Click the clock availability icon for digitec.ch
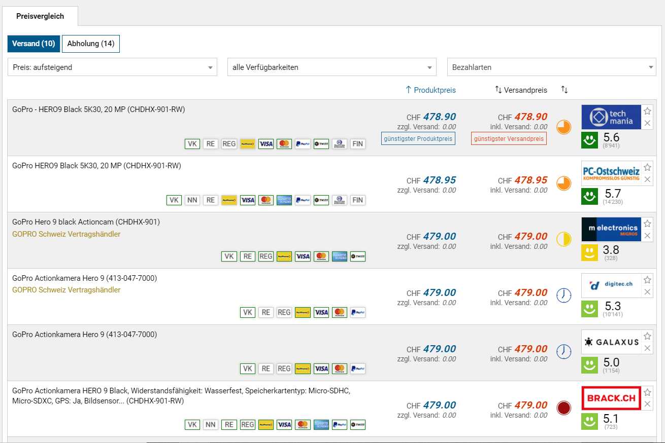The width and height of the screenshot is (665, 443). pyautogui.click(x=564, y=296)
